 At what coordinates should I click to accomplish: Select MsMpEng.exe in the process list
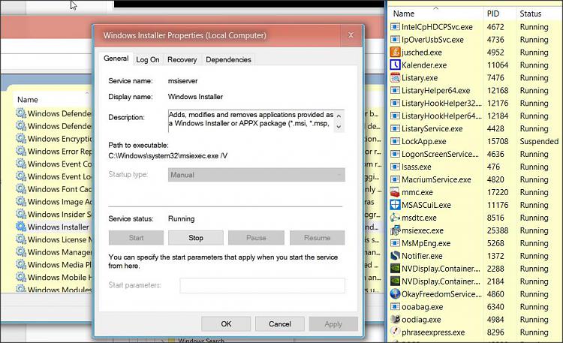[474, 243]
